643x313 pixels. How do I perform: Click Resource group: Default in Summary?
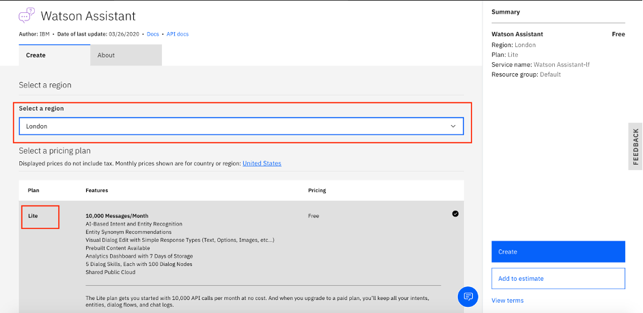click(x=526, y=74)
